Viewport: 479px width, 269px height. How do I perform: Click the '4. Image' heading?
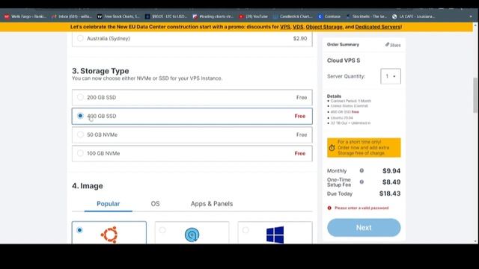[x=88, y=186]
